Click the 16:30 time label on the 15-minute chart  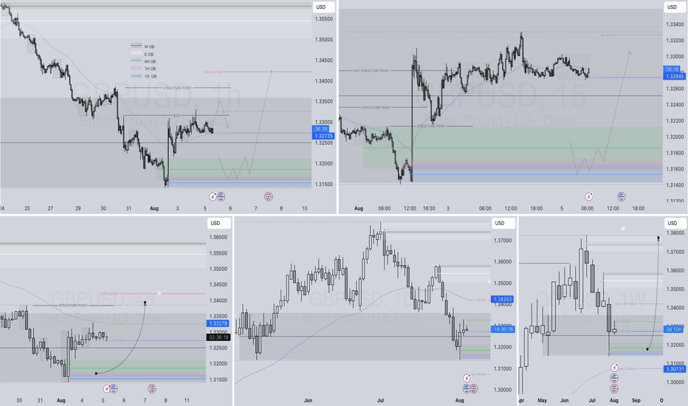(429, 208)
